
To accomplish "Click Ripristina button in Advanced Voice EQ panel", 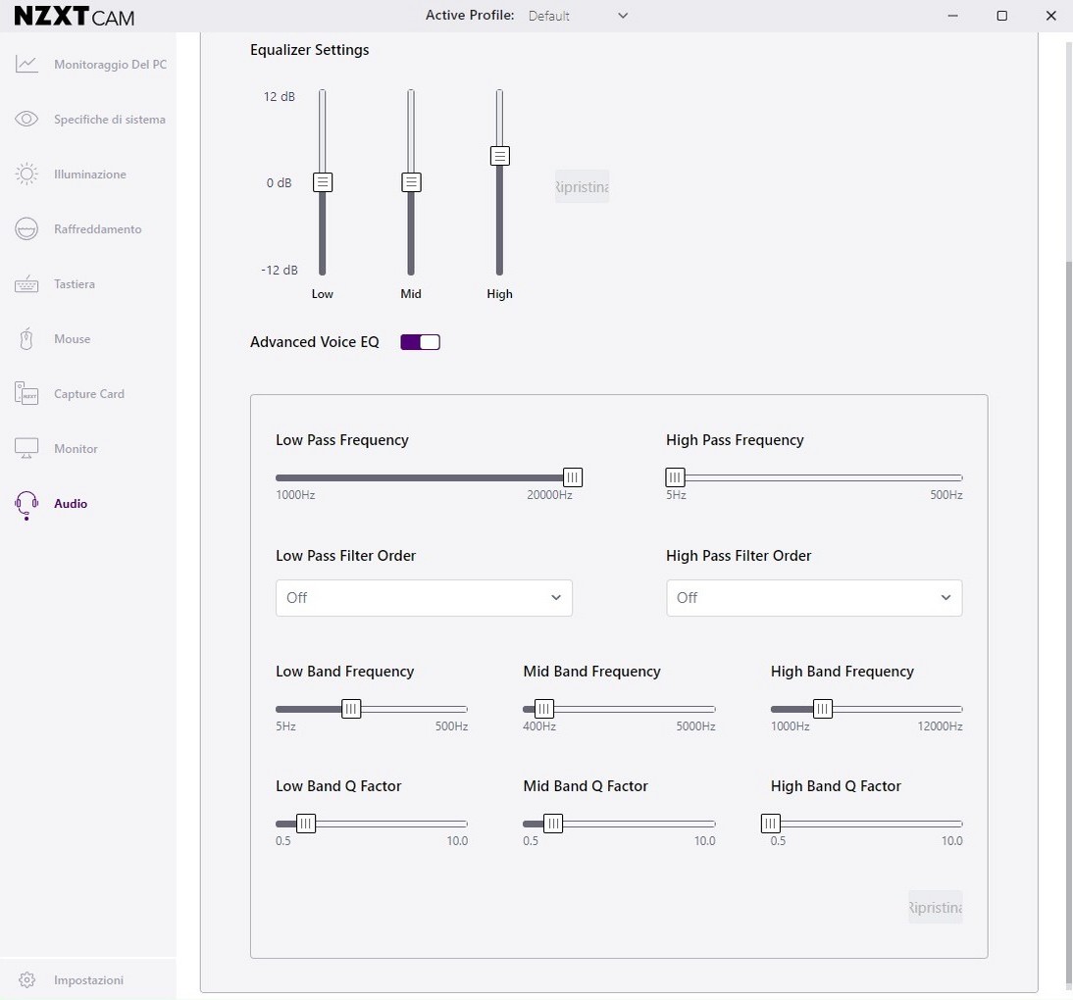I will tap(935, 907).
